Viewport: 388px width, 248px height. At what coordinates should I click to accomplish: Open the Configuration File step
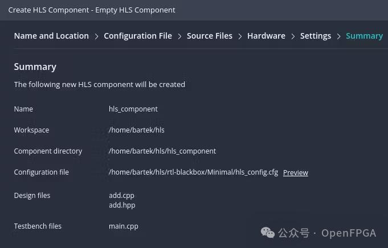click(x=137, y=36)
